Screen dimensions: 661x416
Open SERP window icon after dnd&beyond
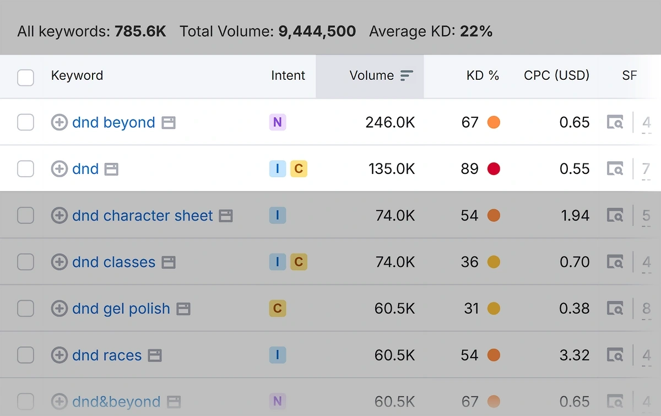pos(174,402)
